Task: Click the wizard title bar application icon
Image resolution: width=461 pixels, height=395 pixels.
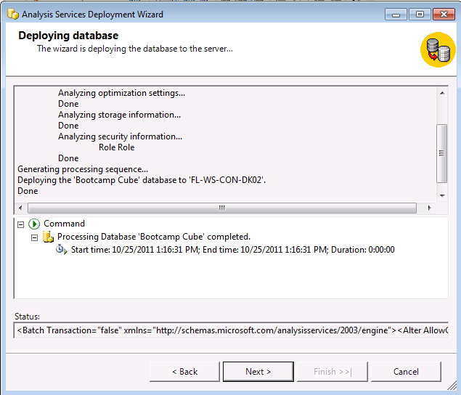Action: [12, 14]
